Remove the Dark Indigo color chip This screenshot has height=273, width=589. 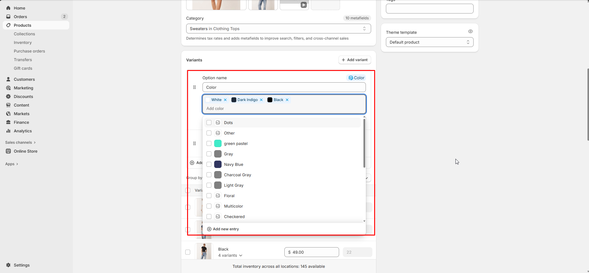(261, 100)
